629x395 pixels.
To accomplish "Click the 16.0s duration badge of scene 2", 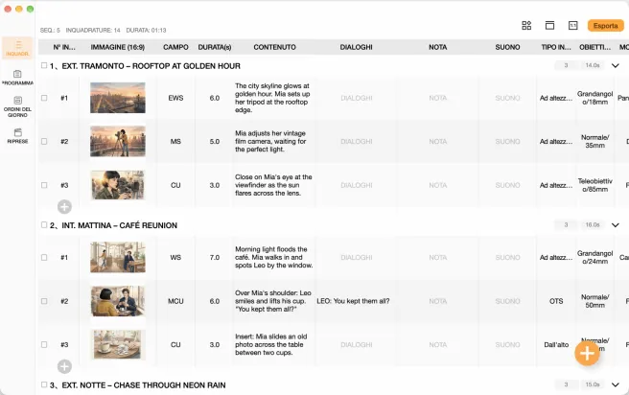I will tap(593, 225).
